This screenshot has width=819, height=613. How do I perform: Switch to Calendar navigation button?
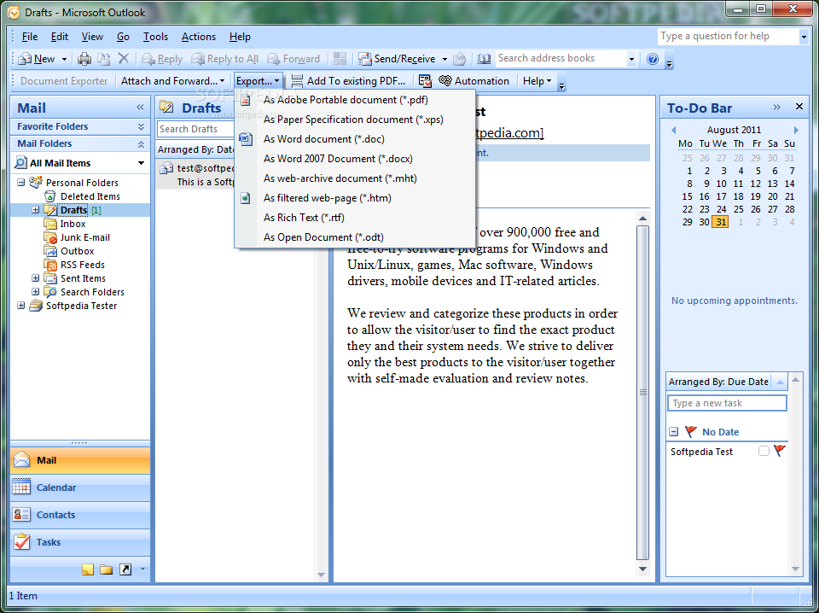pyautogui.click(x=80, y=487)
